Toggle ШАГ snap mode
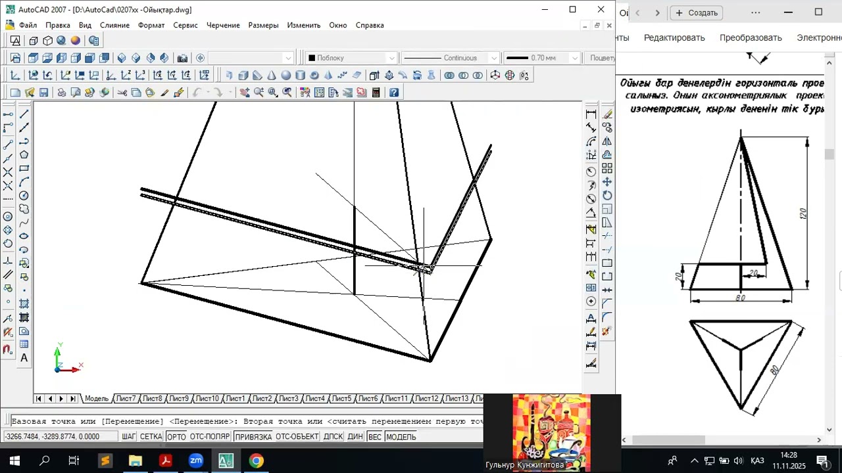Viewport: 842px width, 473px height. pyautogui.click(x=128, y=437)
